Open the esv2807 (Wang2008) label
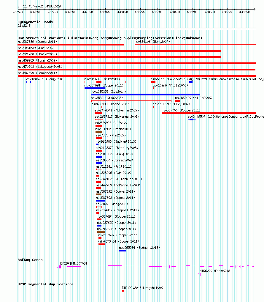The height and width of the screenshot is (302, 264). pos(112,204)
